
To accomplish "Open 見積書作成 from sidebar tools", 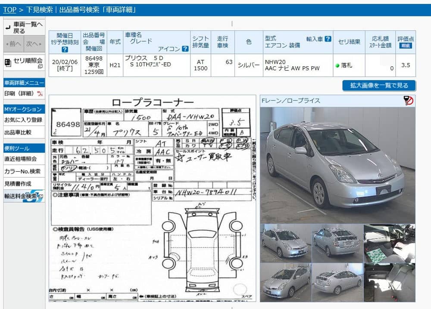I will click(x=18, y=184).
